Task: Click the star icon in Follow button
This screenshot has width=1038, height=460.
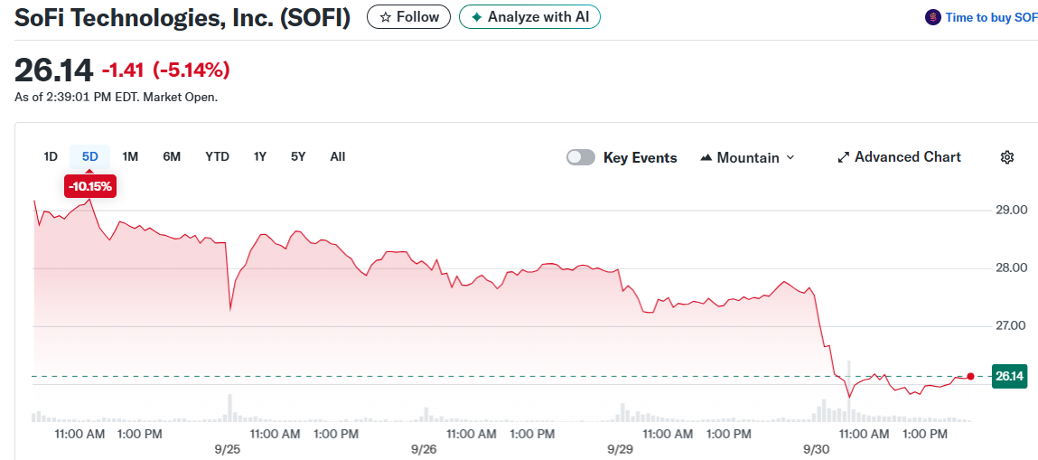Action: tap(386, 17)
